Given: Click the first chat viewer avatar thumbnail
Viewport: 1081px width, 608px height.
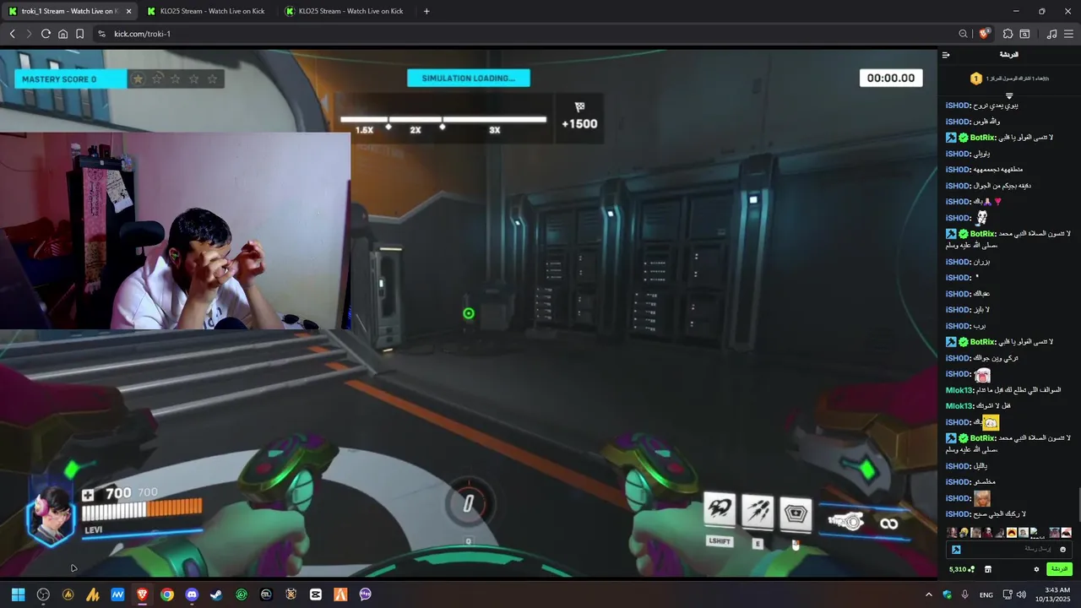Looking at the screenshot, I should point(952,533).
